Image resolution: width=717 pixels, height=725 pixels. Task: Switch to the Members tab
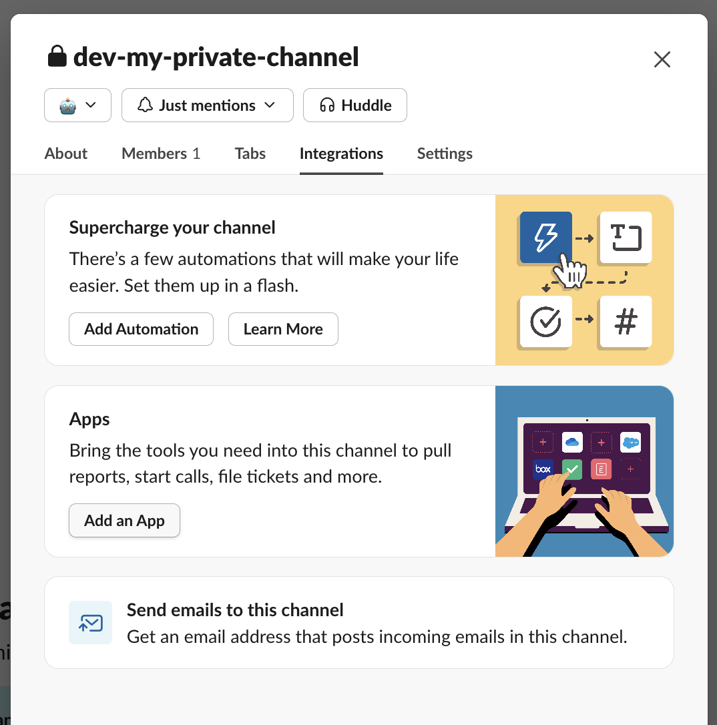[x=161, y=154]
